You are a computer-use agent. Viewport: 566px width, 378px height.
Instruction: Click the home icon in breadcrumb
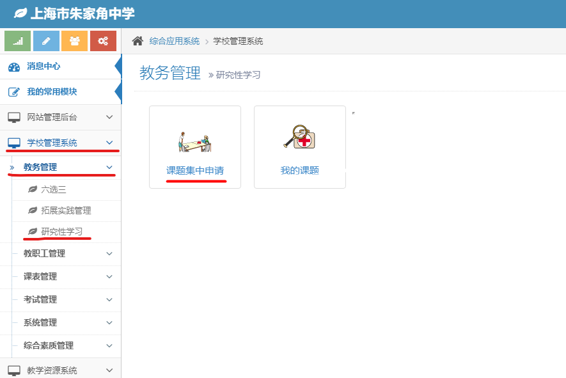(x=138, y=41)
